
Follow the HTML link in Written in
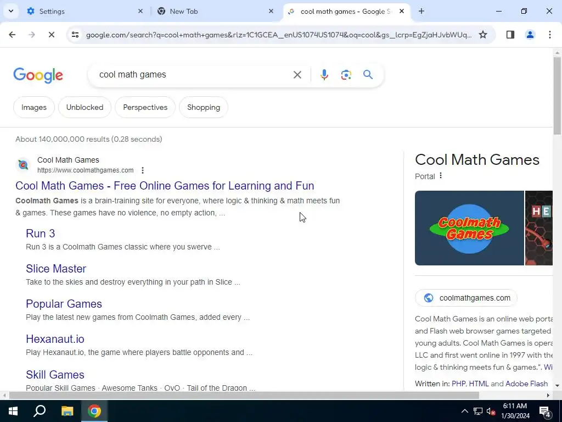[479, 384]
